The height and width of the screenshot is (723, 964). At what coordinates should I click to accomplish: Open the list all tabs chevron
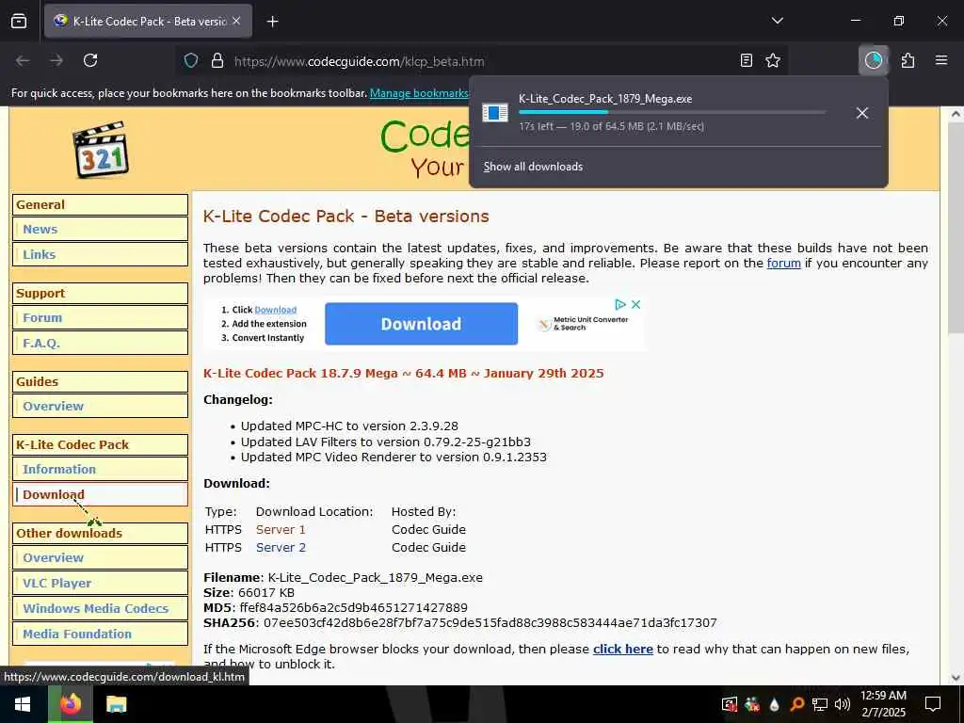pyautogui.click(x=777, y=21)
